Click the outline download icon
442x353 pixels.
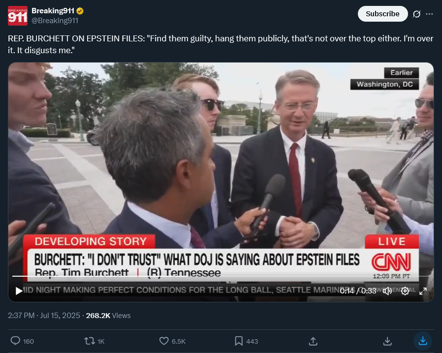(x=387, y=341)
